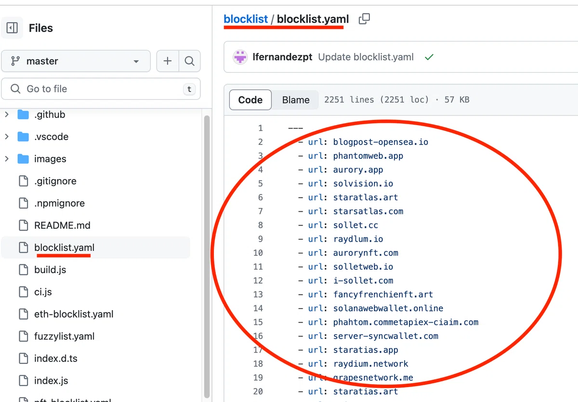Focus the Go to file field
Viewport: 578px width, 402px height.
[x=101, y=89]
